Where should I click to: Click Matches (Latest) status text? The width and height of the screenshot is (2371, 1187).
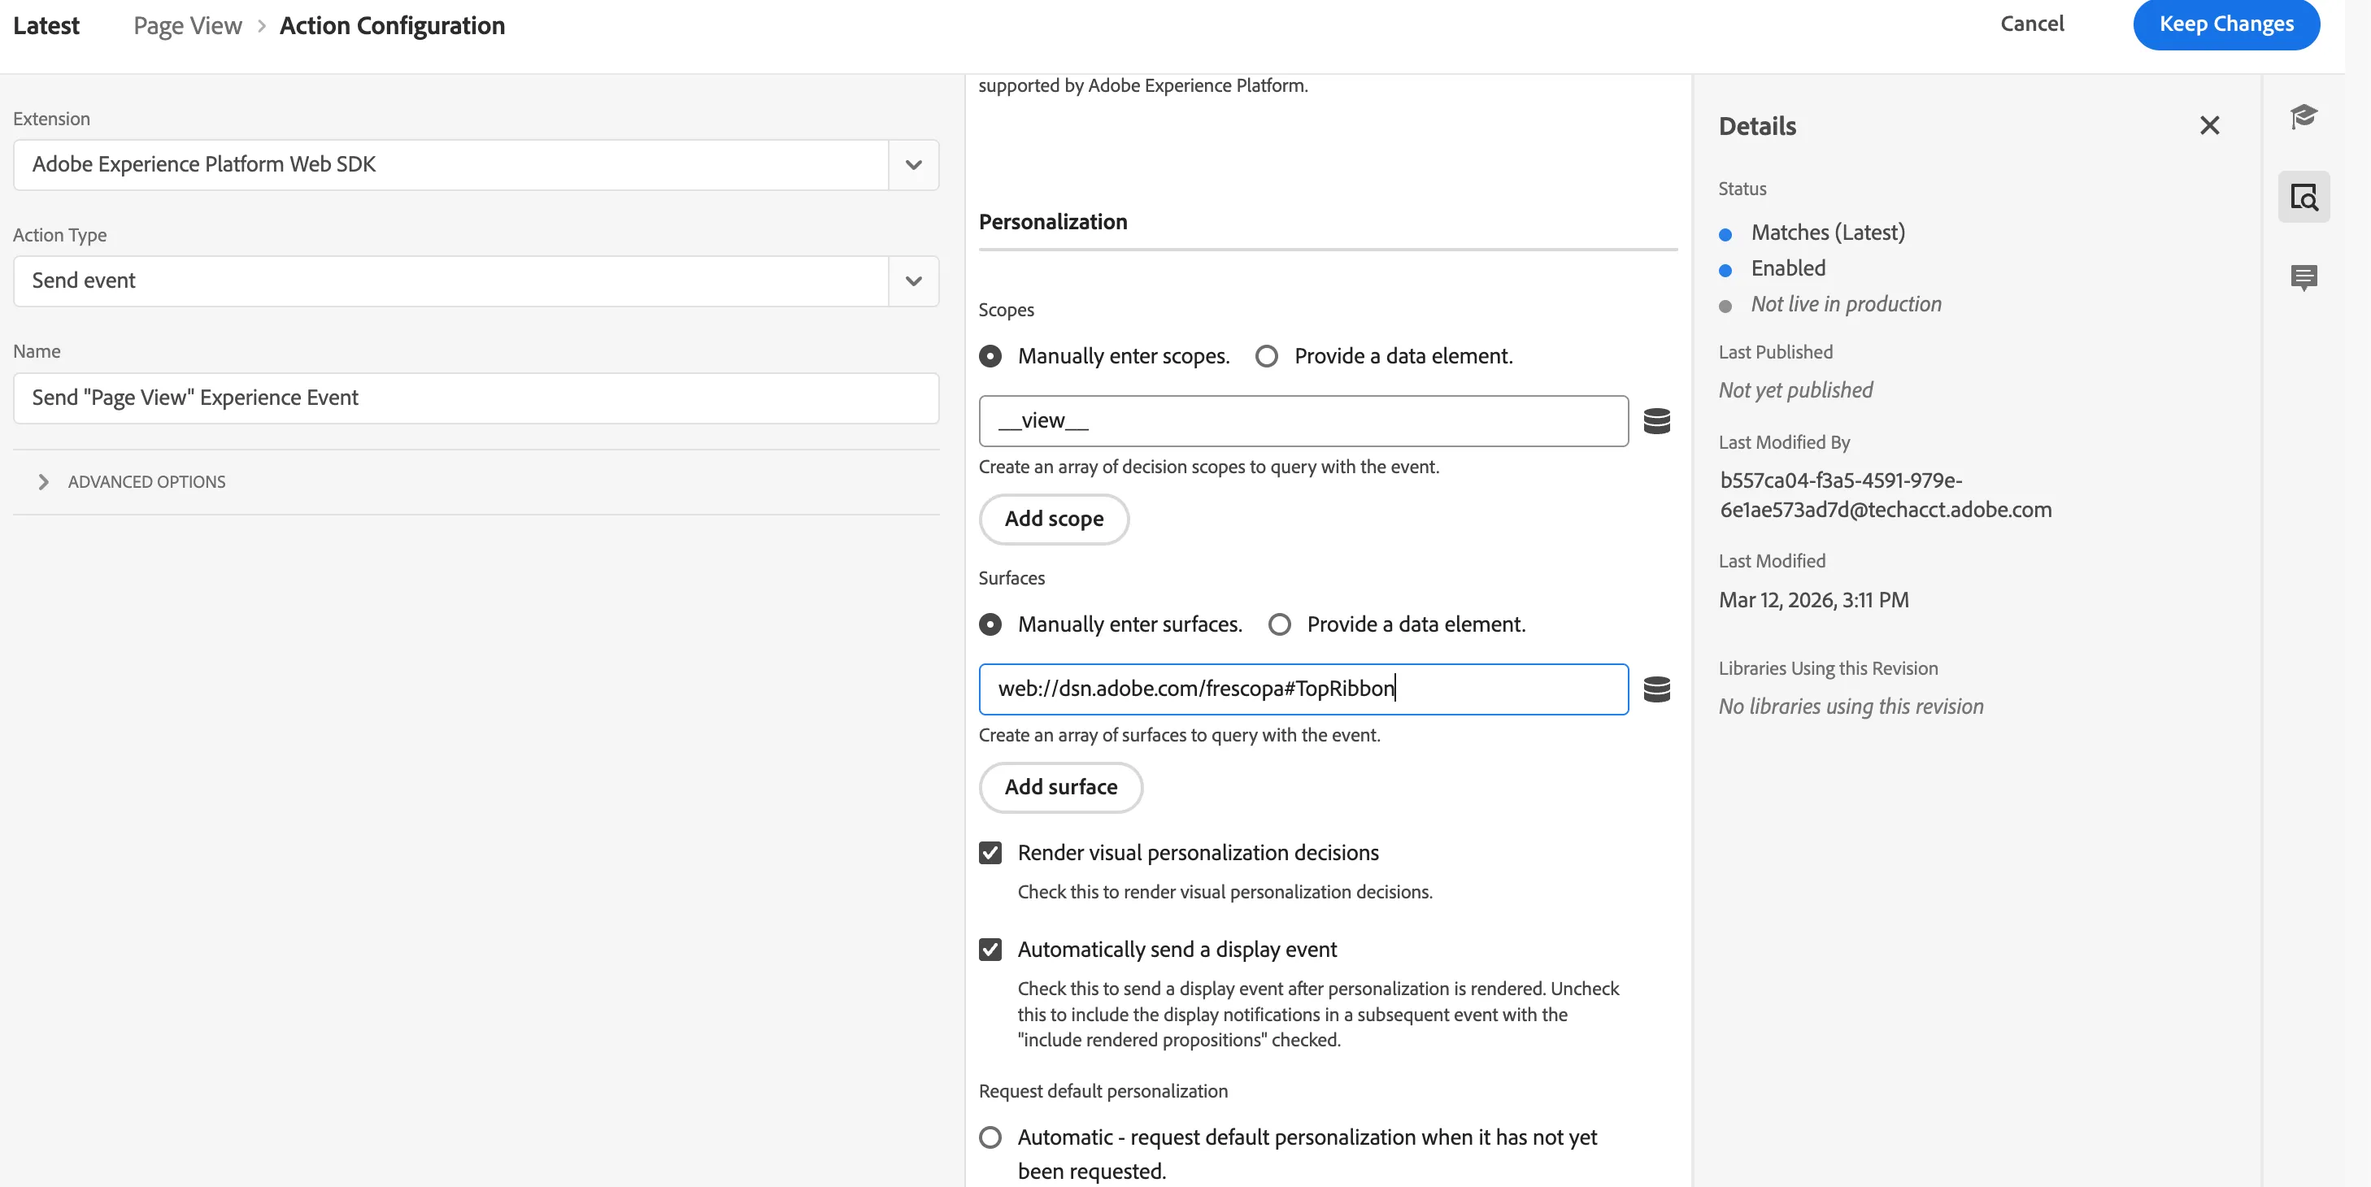1827,232
